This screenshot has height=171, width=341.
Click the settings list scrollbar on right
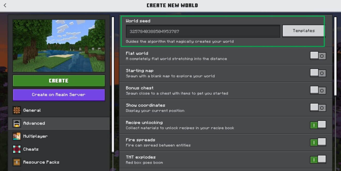click(x=335, y=57)
